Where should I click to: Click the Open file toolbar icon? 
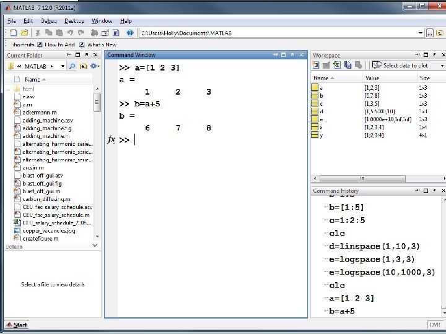pos(24,33)
